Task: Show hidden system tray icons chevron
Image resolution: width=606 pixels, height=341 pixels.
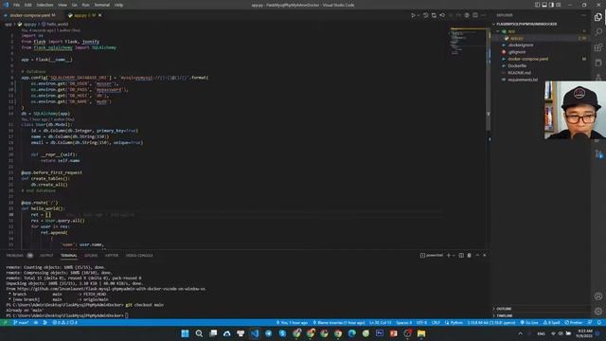Action: pos(520,333)
